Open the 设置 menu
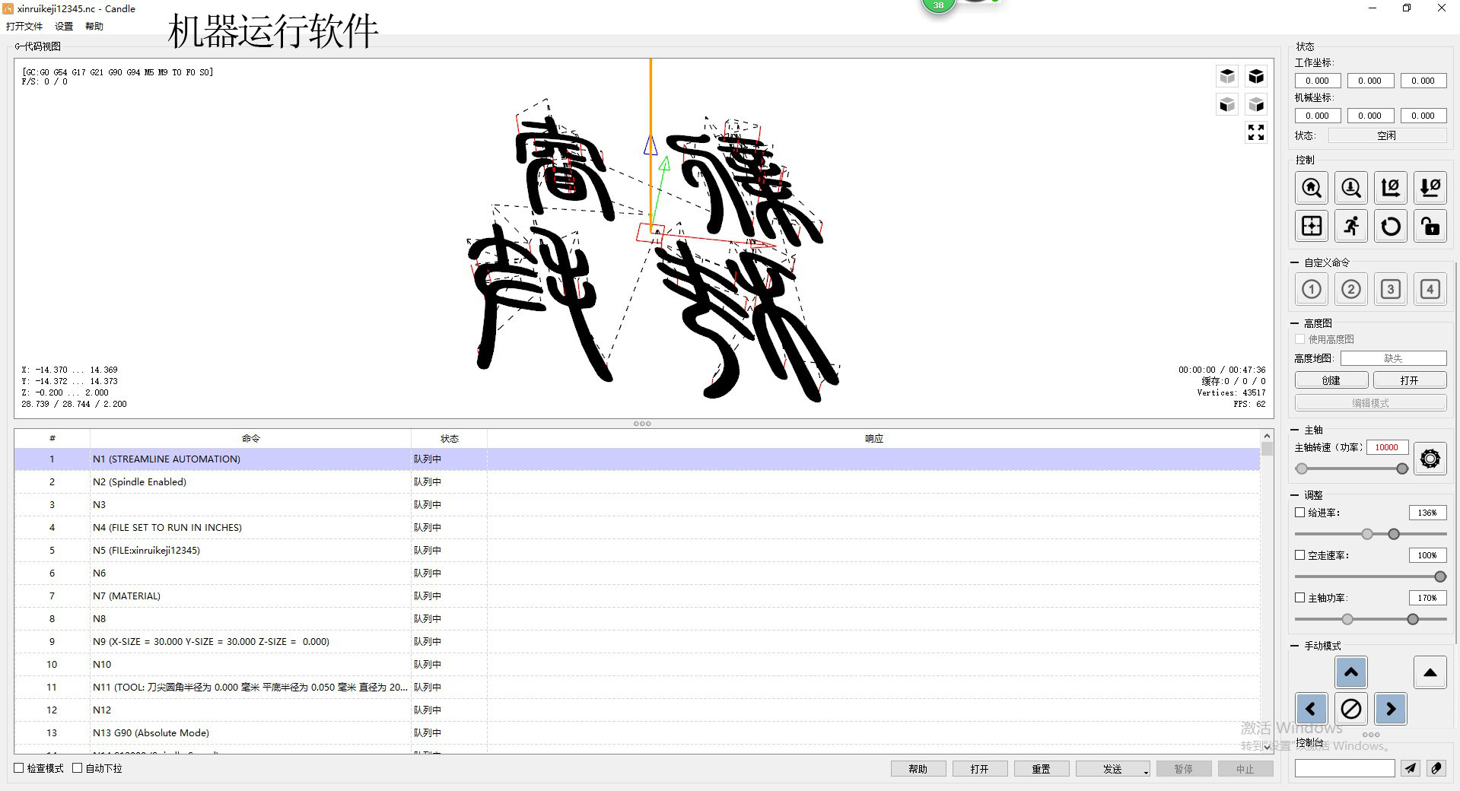Image resolution: width=1460 pixels, height=791 pixels. click(64, 27)
